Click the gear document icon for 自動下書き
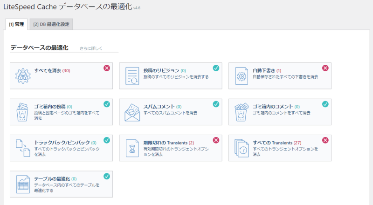The image size is (373, 205). 241,76
